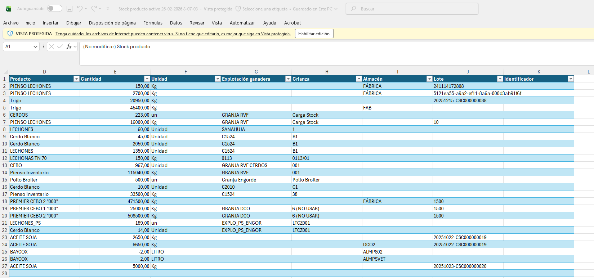Click the Undo arrow icon

coord(80,9)
